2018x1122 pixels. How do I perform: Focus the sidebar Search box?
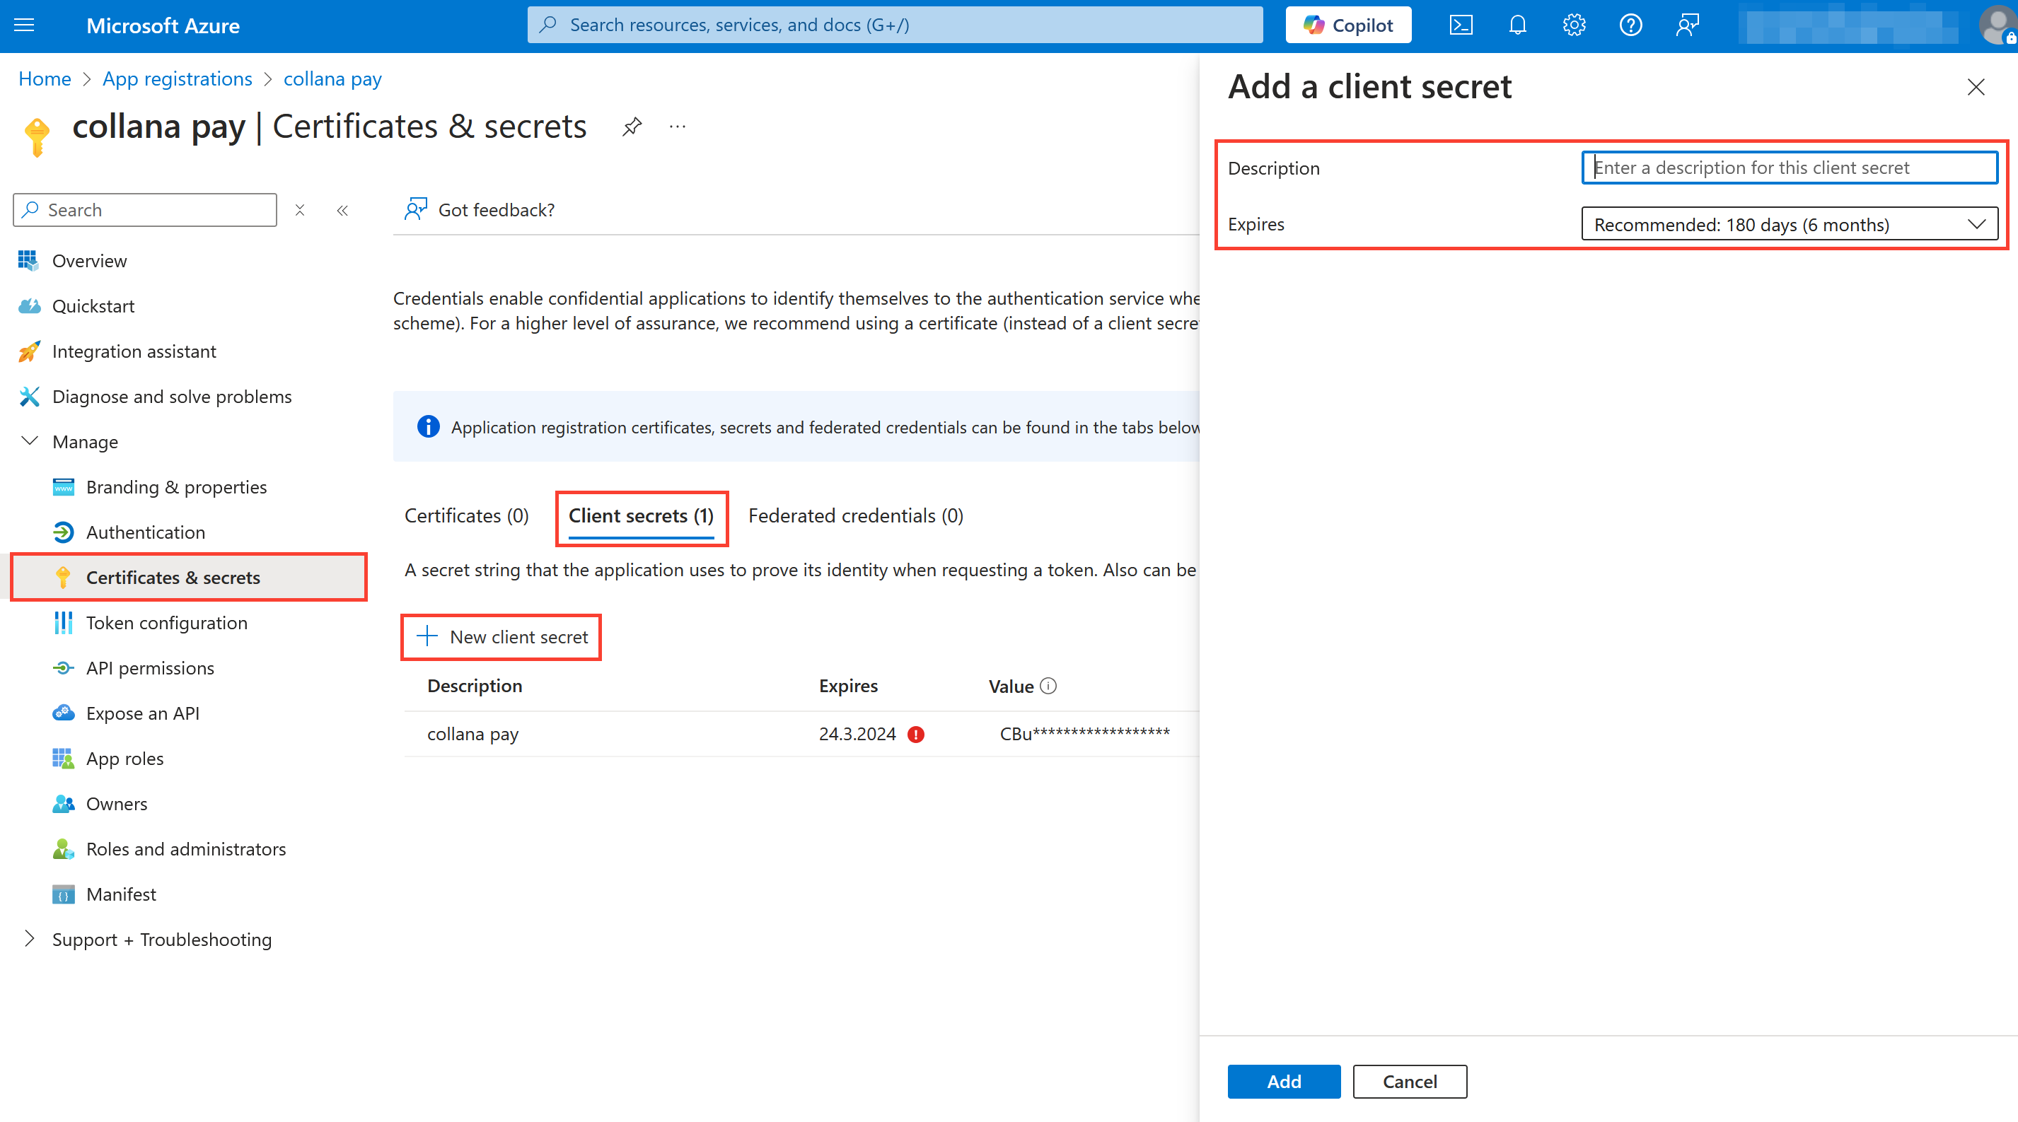pos(145,210)
